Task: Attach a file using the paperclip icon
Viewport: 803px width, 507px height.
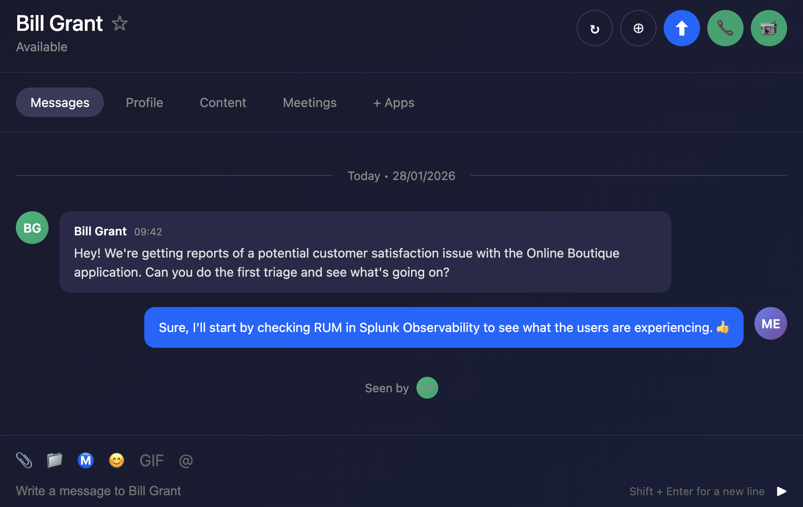Action: (24, 460)
